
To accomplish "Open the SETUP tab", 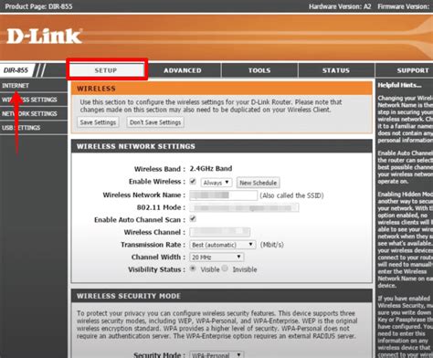I will point(106,70).
